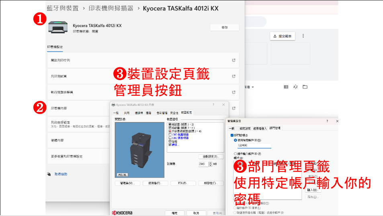Open 列印喜好設定 row in printer settings
The width and height of the screenshot is (383, 216).
click(78, 124)
